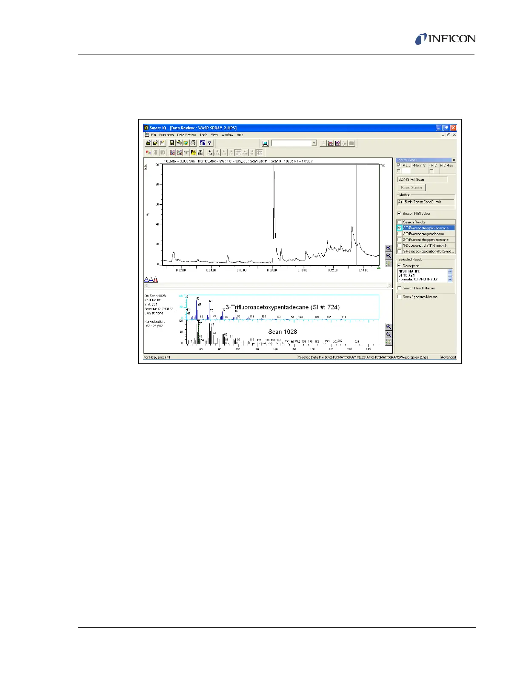Uncheck the 3-Trifluoroacetoxypentadecane result

click(399, 228)
